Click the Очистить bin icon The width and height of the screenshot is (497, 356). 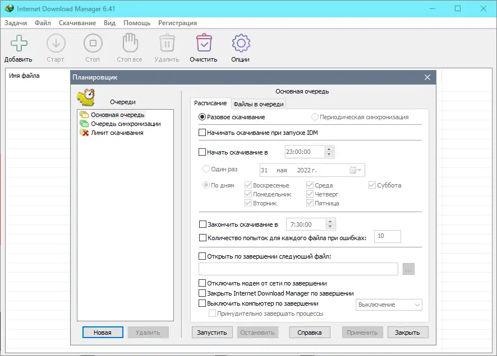tap(204, 43)
